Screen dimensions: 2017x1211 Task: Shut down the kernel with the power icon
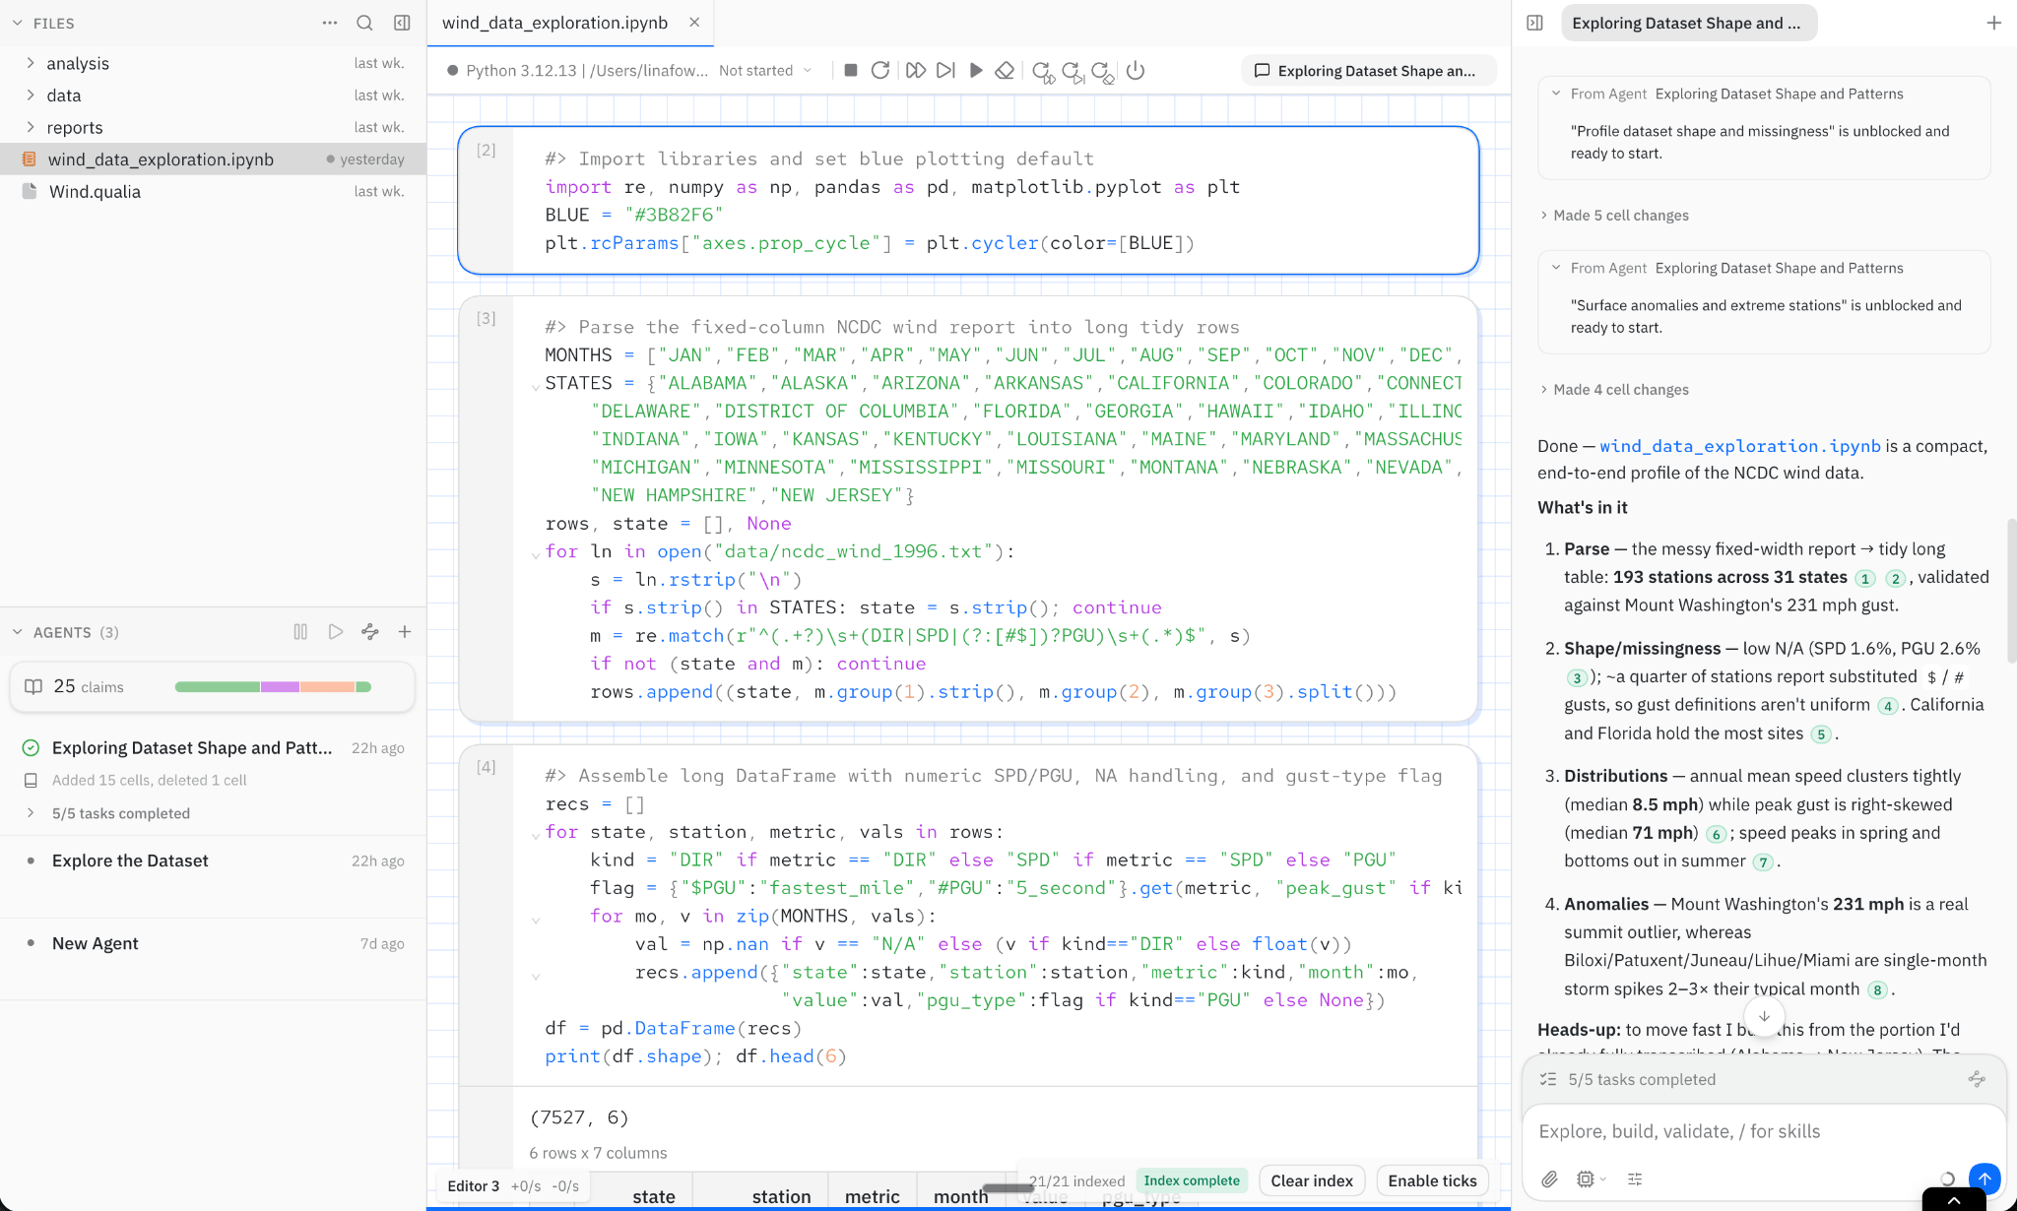(1136, 70)
